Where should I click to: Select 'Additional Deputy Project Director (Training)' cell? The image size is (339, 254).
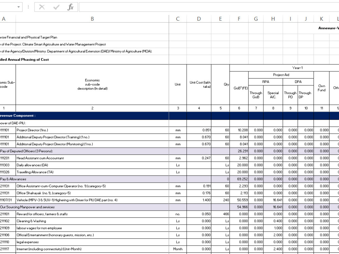pyautogui.click(x=92, y=137)
